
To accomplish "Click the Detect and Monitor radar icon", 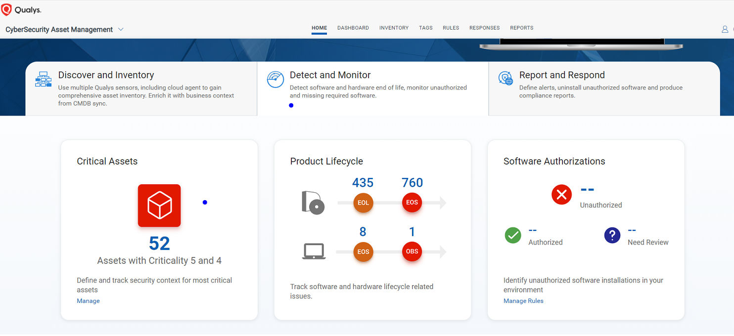I will click(275, 80).
